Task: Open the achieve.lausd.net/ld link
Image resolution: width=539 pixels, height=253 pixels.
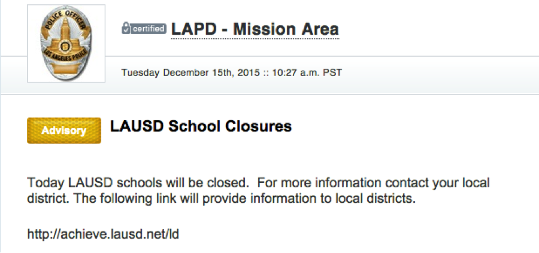Action: (103, 233)
